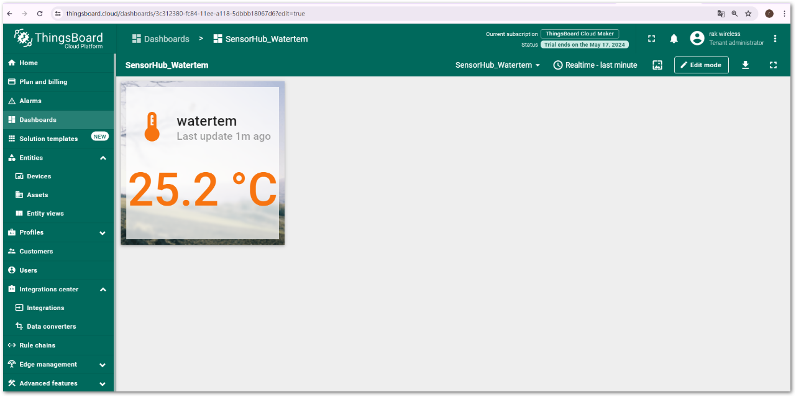The width and height of the screenshot is (796, 397).
Task: Click the Assets building icon
Action: tap(19, 195)
